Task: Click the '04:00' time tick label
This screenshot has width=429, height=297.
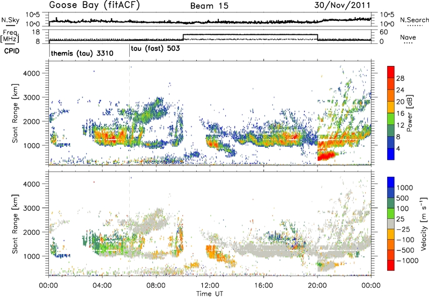Action: [x=102, y=286]
